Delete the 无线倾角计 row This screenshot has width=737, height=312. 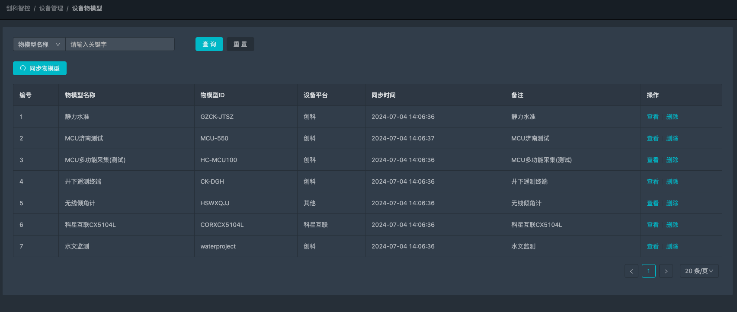pyautogui.click(x=672, y=203)
